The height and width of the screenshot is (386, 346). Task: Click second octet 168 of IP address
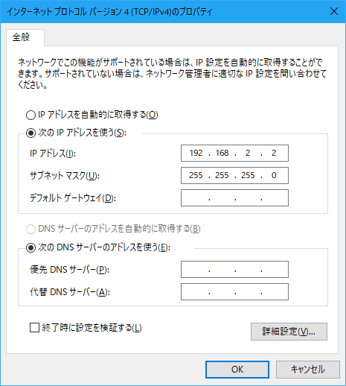[x=222, y=153]
